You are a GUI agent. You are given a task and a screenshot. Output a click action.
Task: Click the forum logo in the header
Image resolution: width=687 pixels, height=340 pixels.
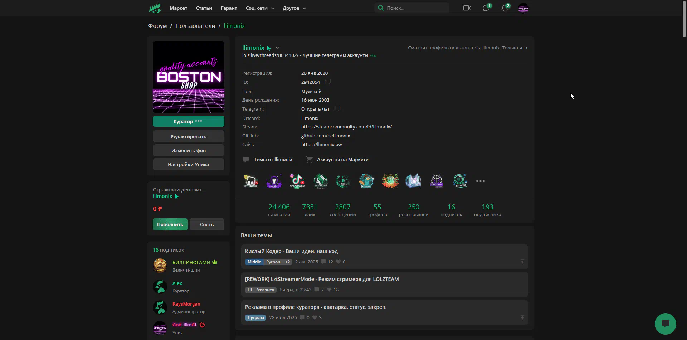pyautogui.click(x=155, y=8)
